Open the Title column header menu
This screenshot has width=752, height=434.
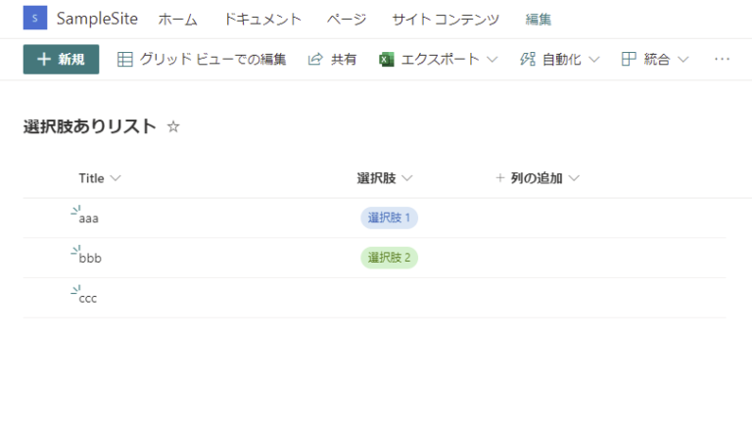pos(100,178)
